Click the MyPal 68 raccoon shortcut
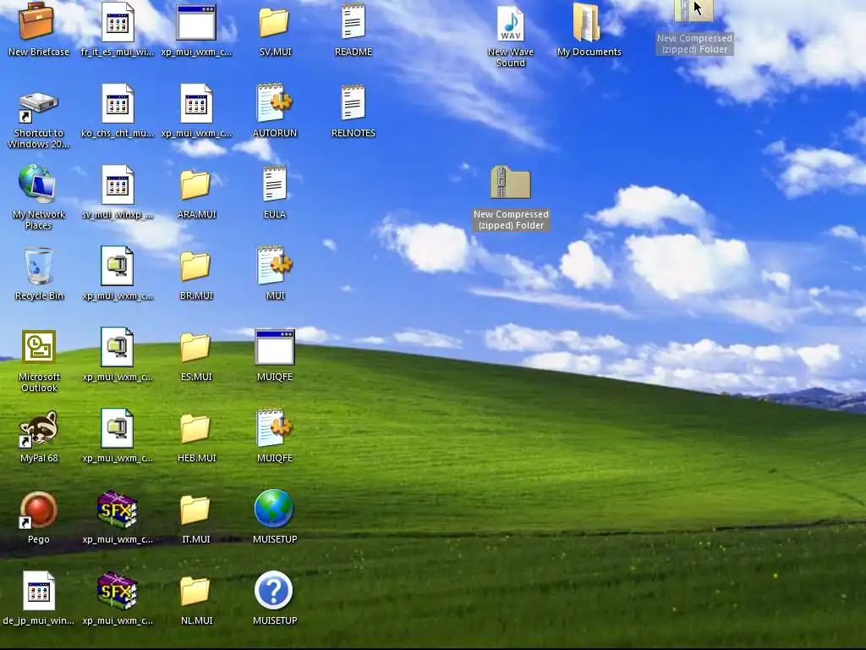 [x=38, y=428]
